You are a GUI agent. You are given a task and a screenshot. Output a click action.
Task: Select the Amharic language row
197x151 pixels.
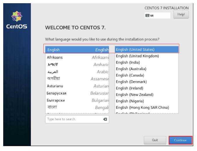[x=77, y=65]
